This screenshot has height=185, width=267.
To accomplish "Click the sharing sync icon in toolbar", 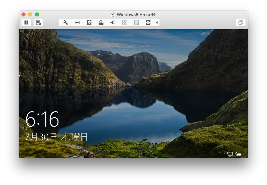I will click(x=148, y=23).
